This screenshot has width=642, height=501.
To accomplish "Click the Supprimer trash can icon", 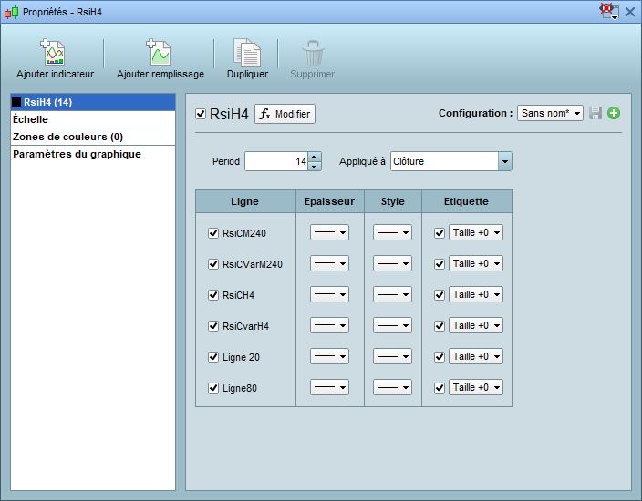I will coord(313,52).
